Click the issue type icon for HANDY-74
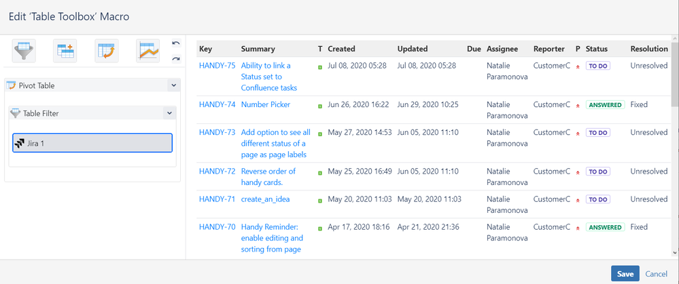 click(x=320, y=106)
